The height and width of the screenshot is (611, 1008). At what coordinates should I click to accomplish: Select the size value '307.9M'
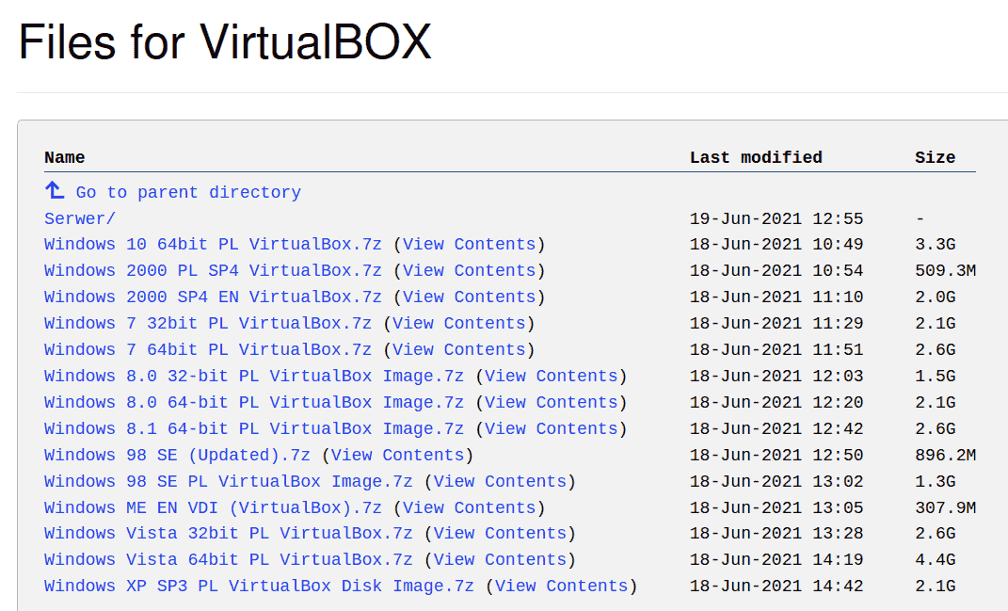(x=945, y=508)
